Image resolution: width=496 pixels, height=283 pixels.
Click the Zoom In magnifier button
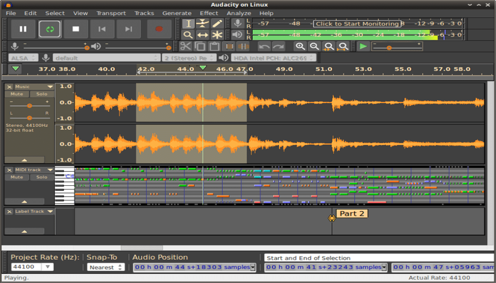click(x=300, y=46)
